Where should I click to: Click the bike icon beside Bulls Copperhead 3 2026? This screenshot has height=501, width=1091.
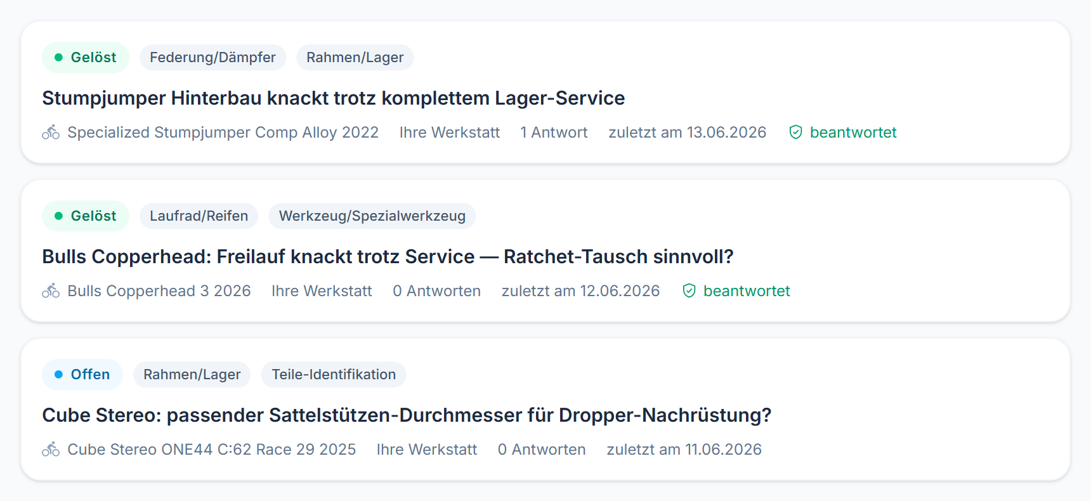pyautogui.click(x=51, y=290)
